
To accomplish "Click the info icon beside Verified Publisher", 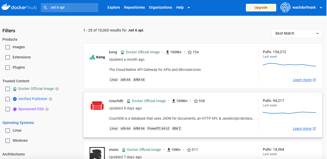I will pos(51,99).
